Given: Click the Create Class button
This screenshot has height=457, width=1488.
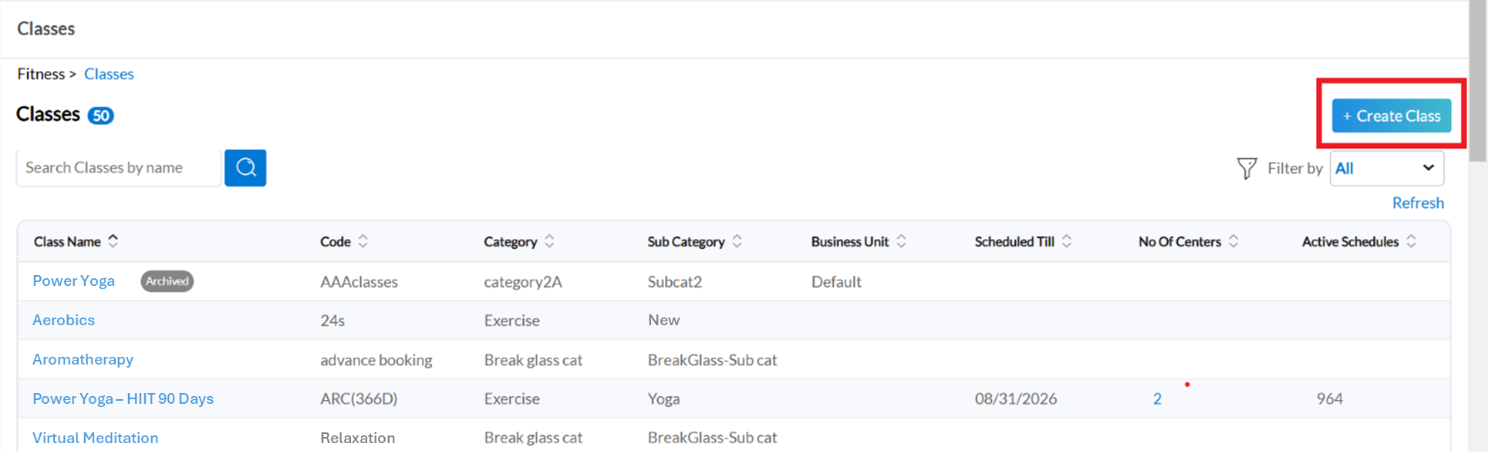Looking at the screenshot, I should click(1392, 116).
